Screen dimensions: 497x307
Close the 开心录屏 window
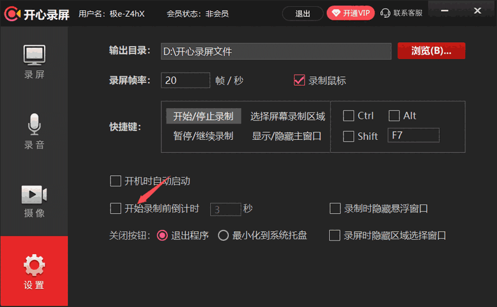[477, 11]
